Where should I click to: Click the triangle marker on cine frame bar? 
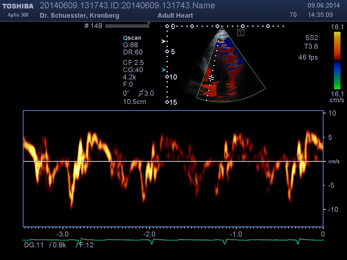(x=148, y=23)
